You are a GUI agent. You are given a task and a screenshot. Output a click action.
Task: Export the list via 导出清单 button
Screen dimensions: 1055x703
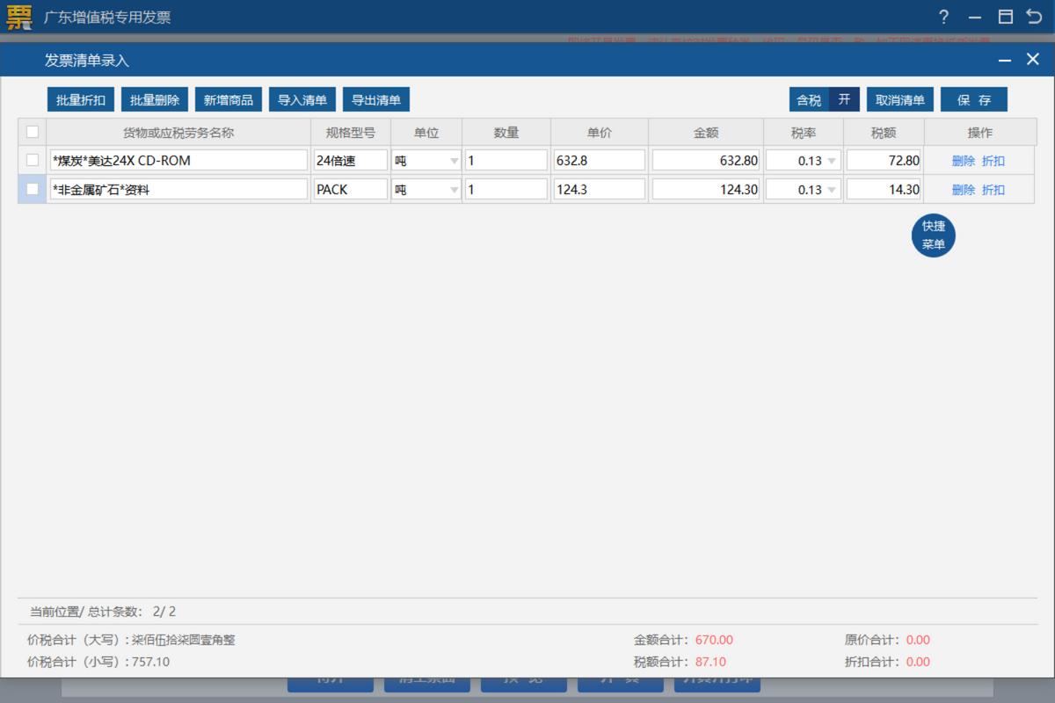375,99
